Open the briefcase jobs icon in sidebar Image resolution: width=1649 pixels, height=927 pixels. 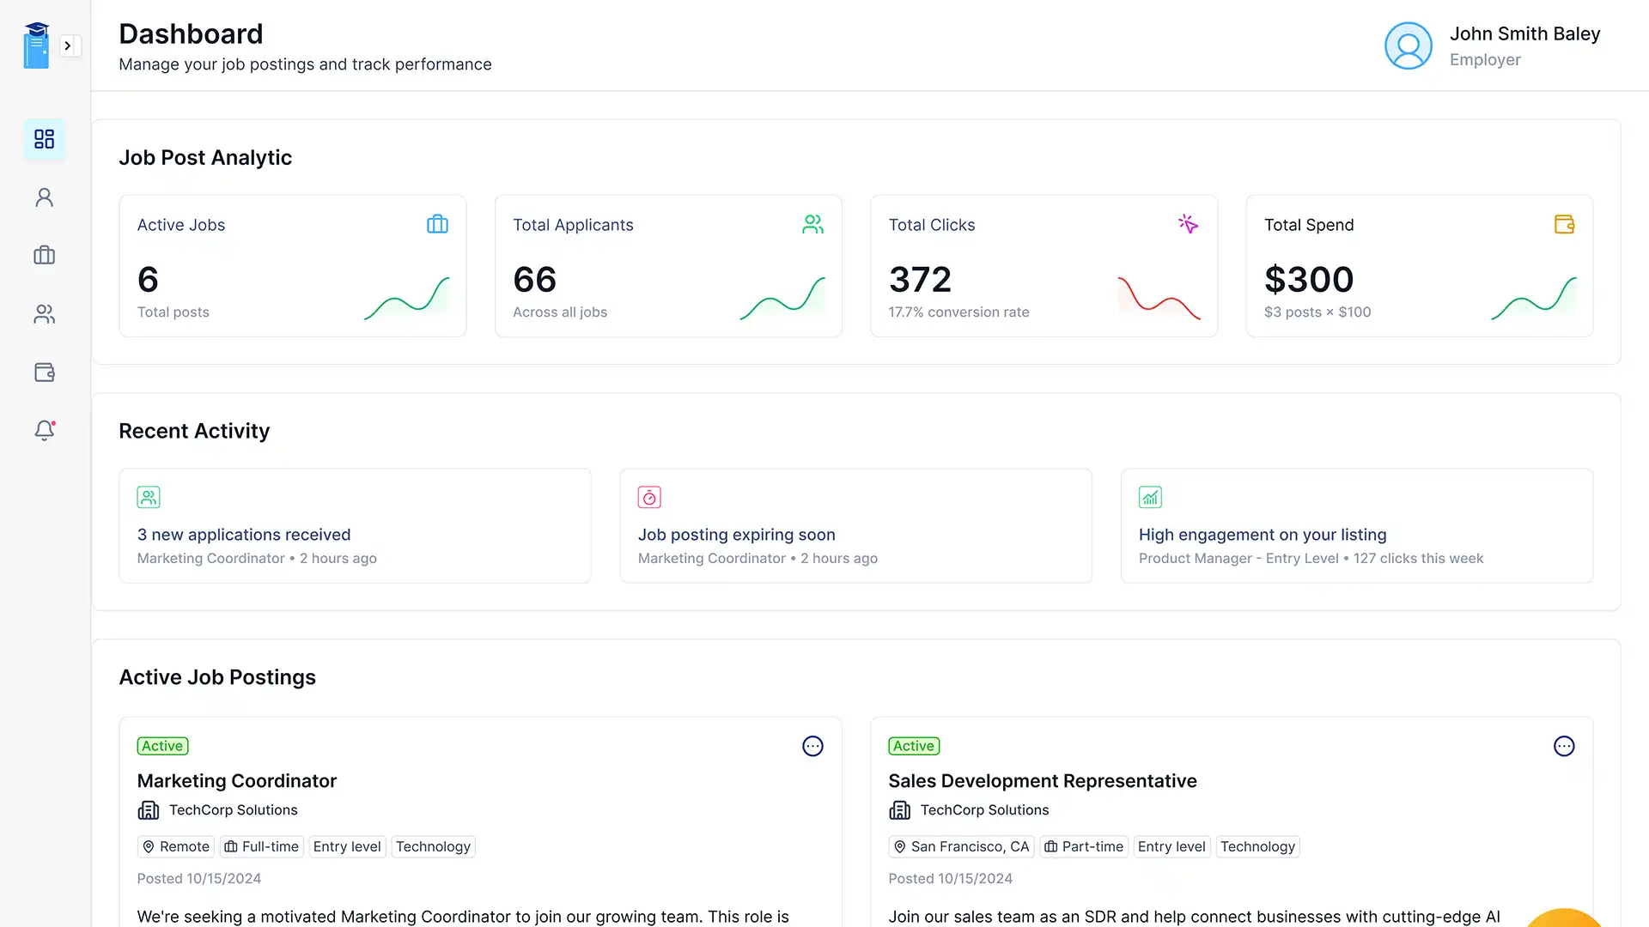pos(44,255)
